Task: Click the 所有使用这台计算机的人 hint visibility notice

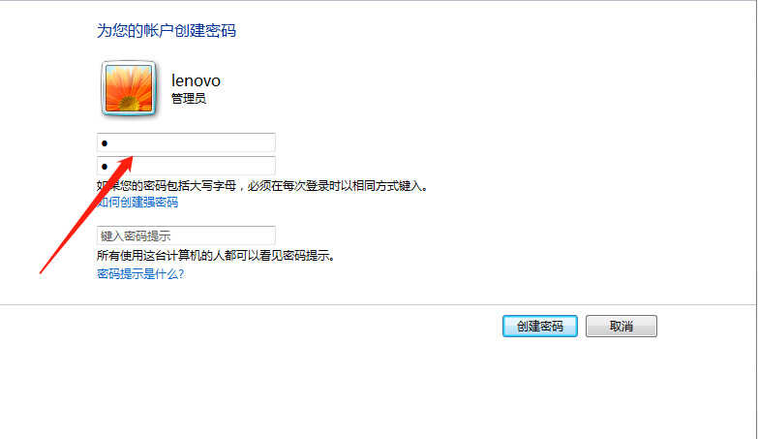Action: click(216, 256)
